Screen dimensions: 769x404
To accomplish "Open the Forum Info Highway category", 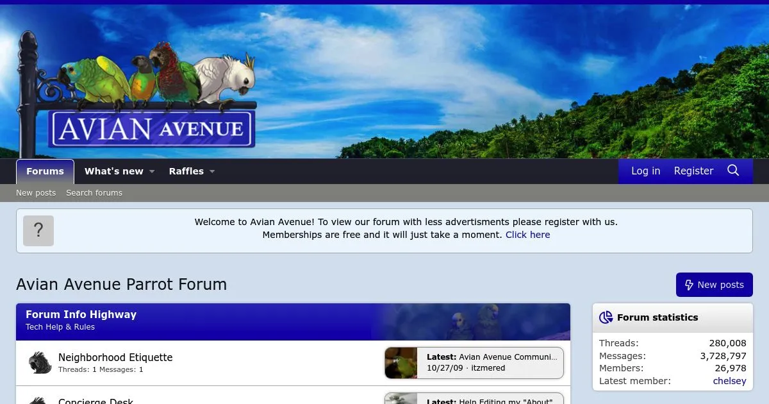I will click(x=81, y=315).
